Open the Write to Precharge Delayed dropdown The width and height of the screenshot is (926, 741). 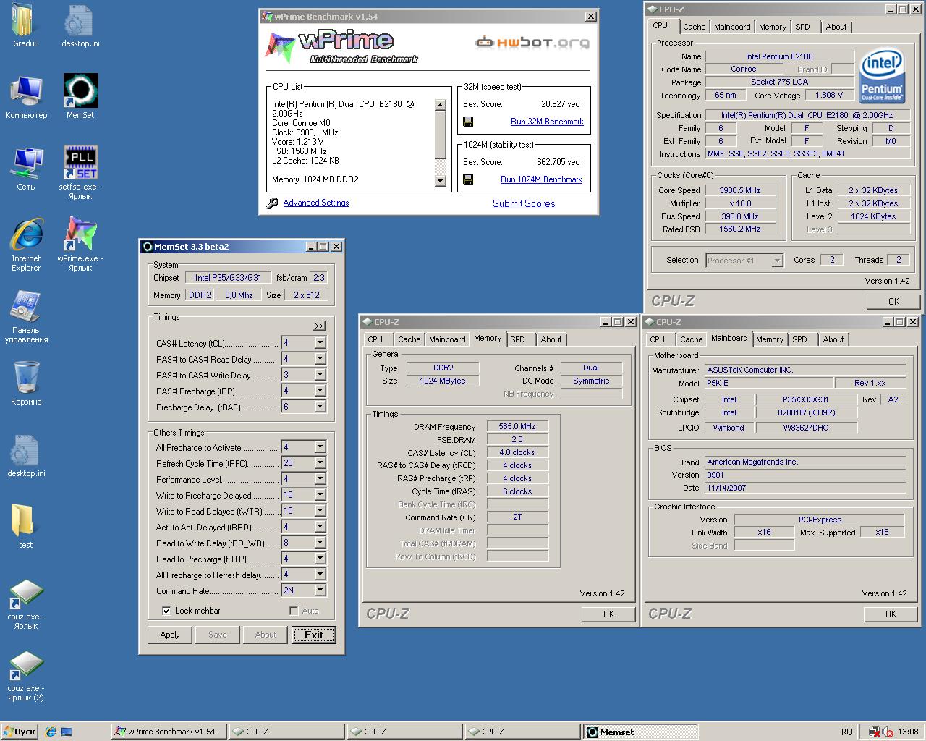click(x=319, y=495)
